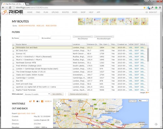Increase table height with orange plus icon
163x129 pixels.
coord(147,93)
